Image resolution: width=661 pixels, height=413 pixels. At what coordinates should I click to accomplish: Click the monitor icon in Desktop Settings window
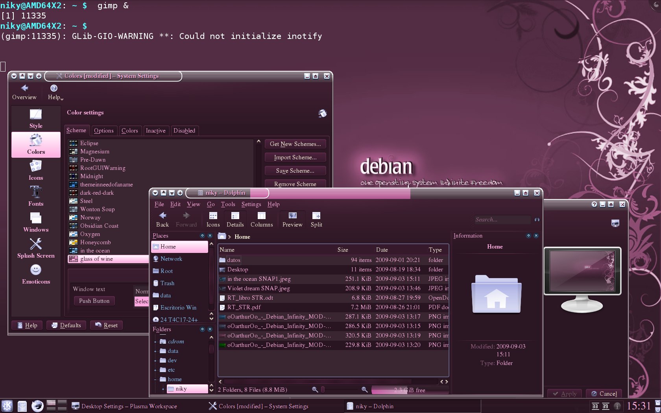pos(615,223)
